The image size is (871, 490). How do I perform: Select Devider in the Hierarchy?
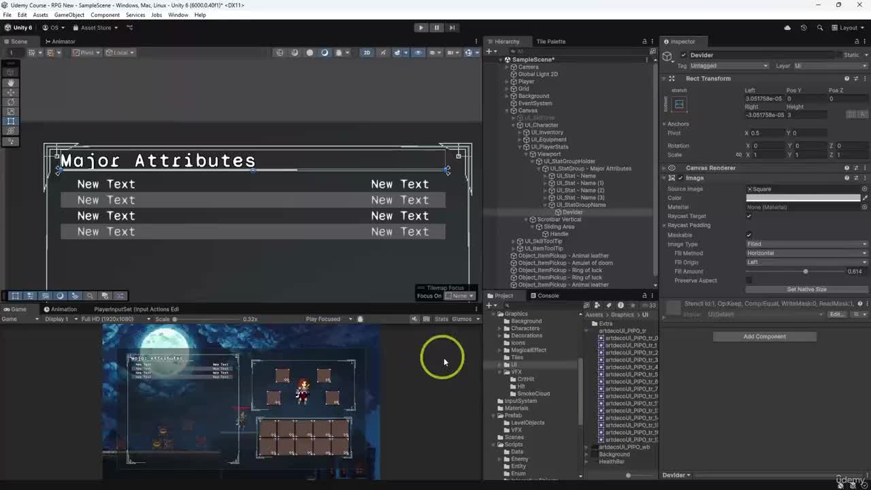(572, 212)
